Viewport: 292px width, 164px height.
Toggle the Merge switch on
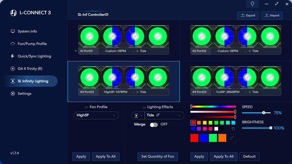point(154,125)
